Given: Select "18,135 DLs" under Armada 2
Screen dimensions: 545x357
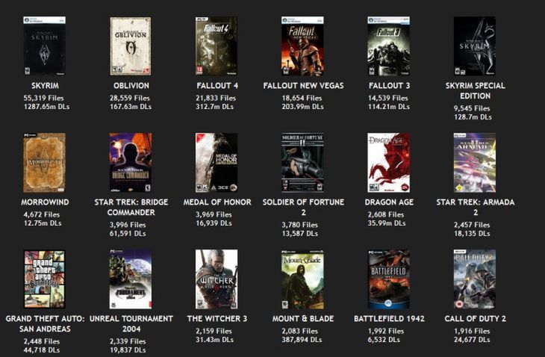Looking at the screenshot, I should point(472,234).
